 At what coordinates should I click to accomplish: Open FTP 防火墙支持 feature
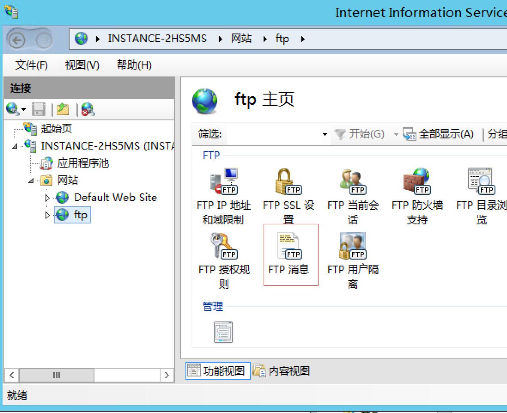(417, 196)
